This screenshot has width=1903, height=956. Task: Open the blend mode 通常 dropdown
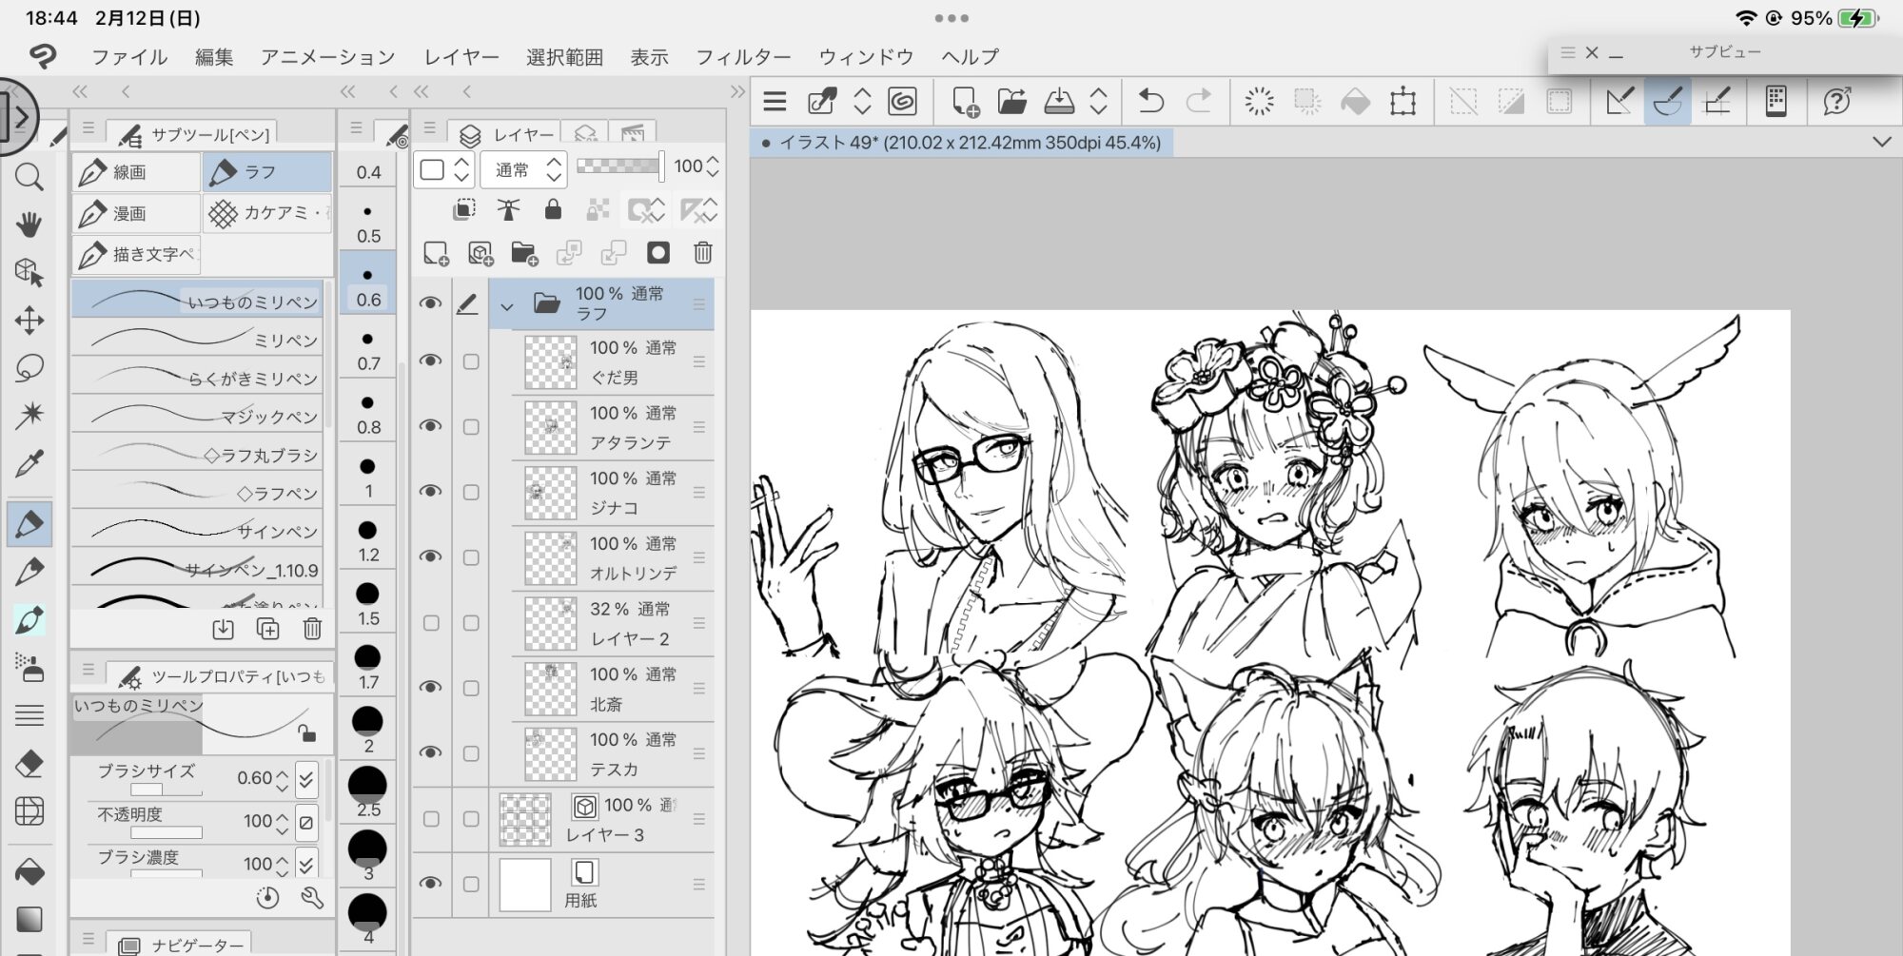click(523, 170)
